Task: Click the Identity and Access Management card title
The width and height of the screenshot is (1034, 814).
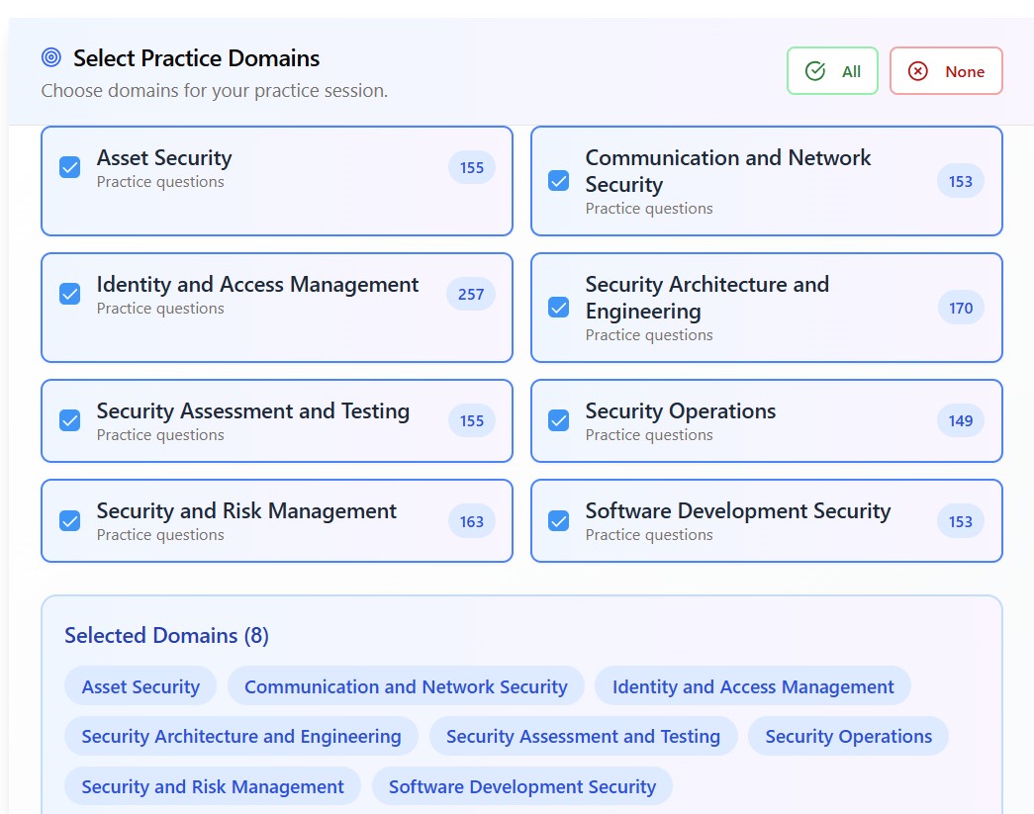Action: 257,284
